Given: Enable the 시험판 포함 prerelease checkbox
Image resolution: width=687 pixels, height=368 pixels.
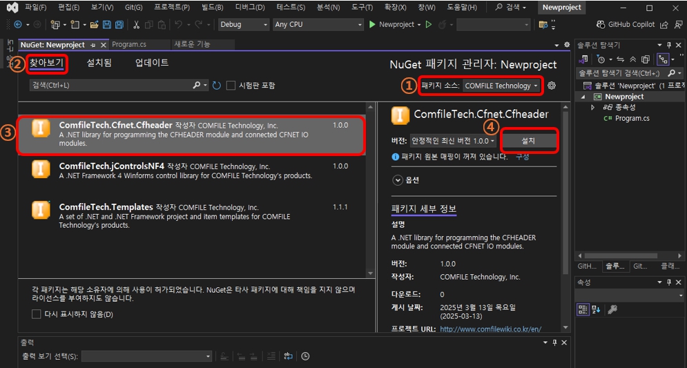Looking at the screenshot, I should coord(231,86).
